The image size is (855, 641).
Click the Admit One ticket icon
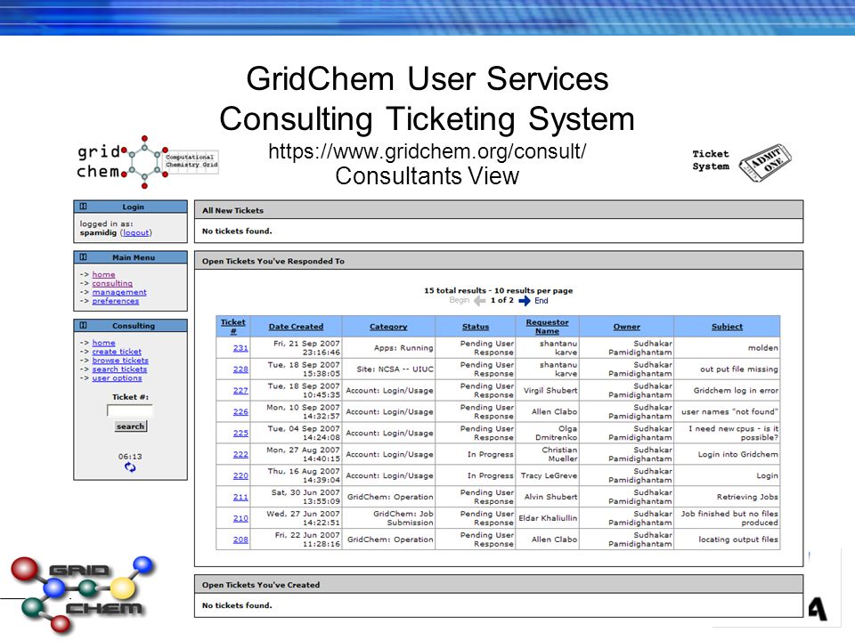766,162
